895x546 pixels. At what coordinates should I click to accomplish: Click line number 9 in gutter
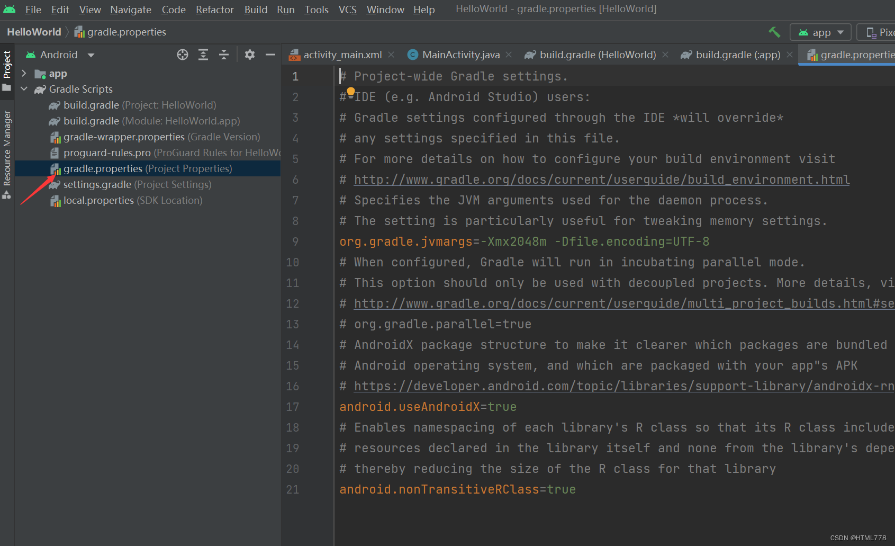pos(295,242)
